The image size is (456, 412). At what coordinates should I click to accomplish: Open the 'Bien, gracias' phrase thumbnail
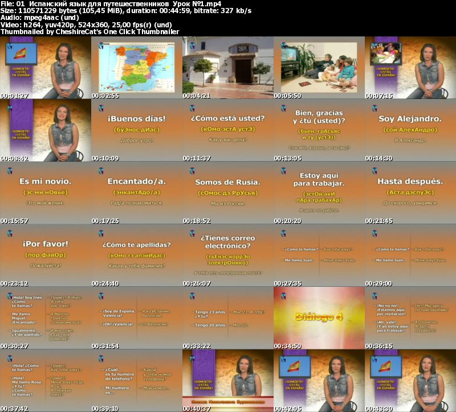(x=319, y=130)
